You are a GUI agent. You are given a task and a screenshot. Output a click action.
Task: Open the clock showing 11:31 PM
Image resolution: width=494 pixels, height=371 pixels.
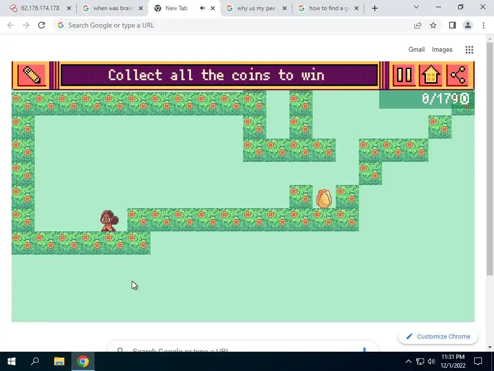tap(453, 361)
